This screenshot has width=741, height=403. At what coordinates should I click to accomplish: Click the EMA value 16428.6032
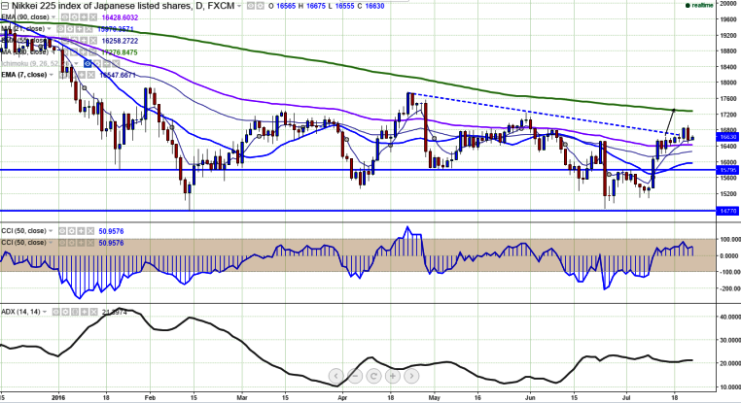[x=120, y=17]
